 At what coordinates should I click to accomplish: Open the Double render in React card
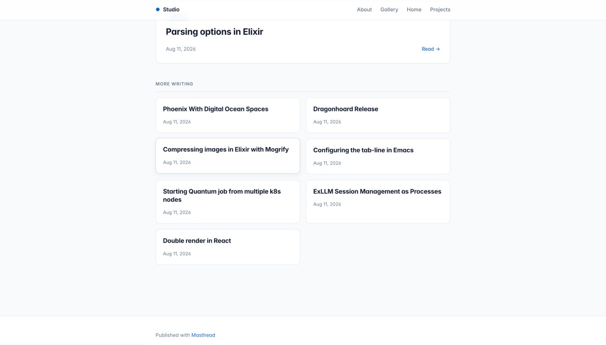coord(228,247)
